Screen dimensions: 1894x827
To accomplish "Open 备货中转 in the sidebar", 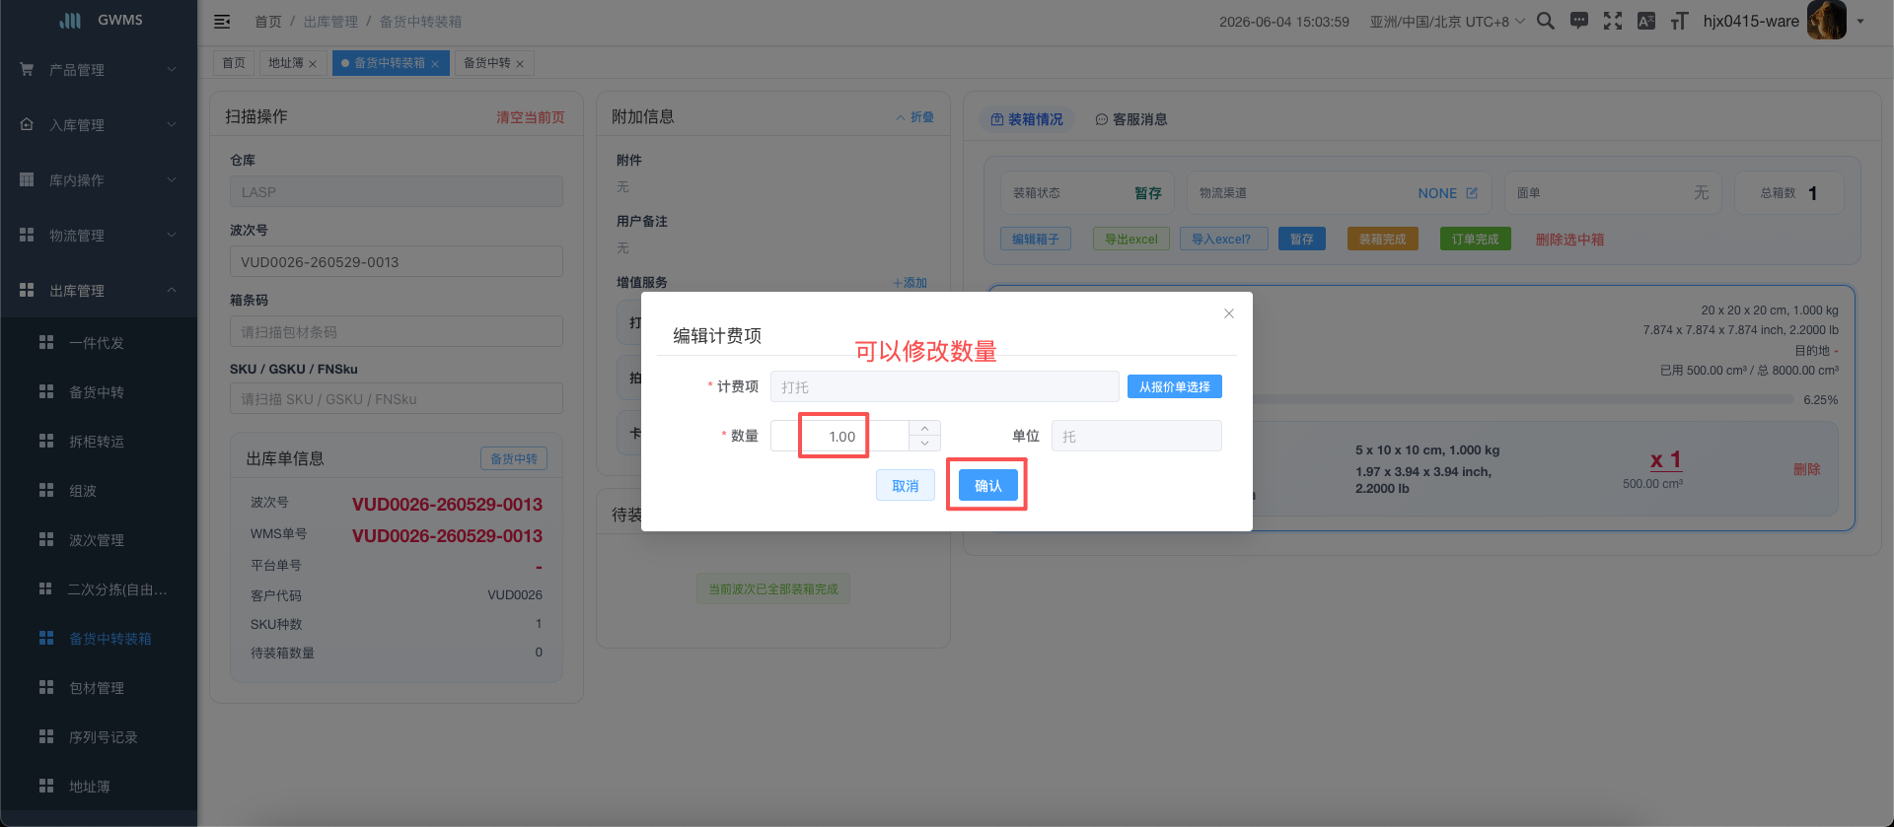I will coord(99,392).
